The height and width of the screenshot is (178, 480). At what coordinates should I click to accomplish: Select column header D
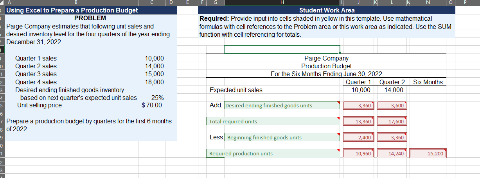pyautogui.click(x=171, y=3)
